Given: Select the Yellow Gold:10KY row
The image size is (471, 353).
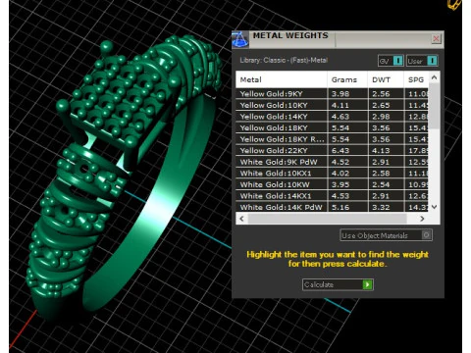Looking at the screenshot, I should coord(332,105).
